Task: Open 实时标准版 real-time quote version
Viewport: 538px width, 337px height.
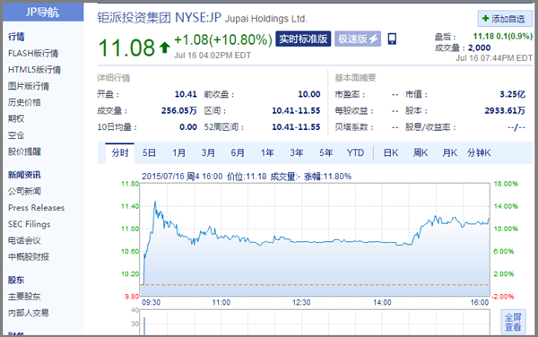Action: [x=303, y=39]
